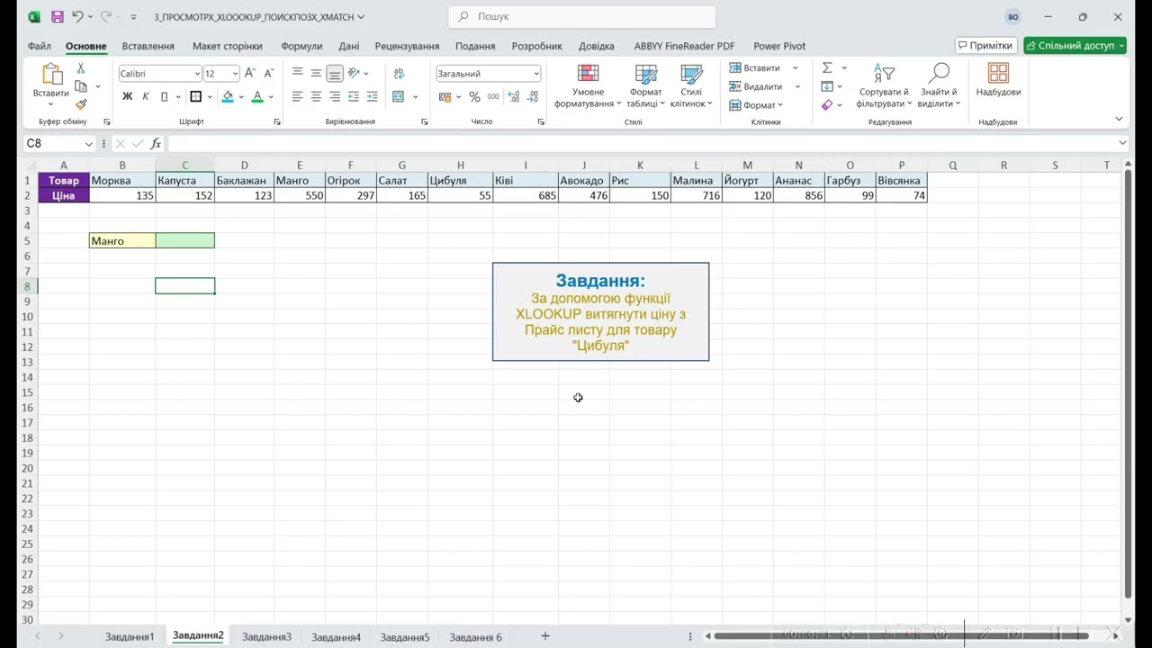Open Сортувати й фільтрувати
1152x648 pixels.
pyautogui.click(x=884, y=86)
